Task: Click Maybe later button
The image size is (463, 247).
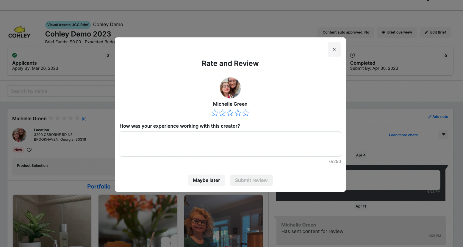Action: (x=207, y=180)
